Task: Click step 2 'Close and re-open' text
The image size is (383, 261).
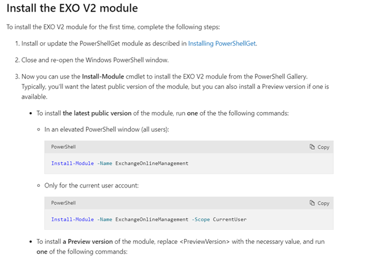Action: [95, 60]
